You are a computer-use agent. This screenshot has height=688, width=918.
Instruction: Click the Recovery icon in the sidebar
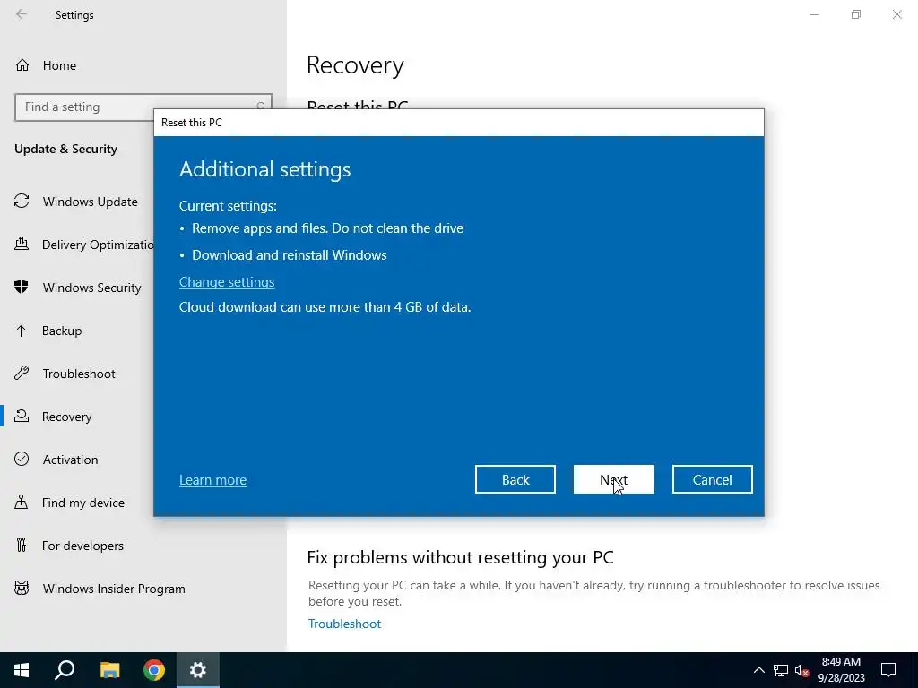(x=22, y=416)
